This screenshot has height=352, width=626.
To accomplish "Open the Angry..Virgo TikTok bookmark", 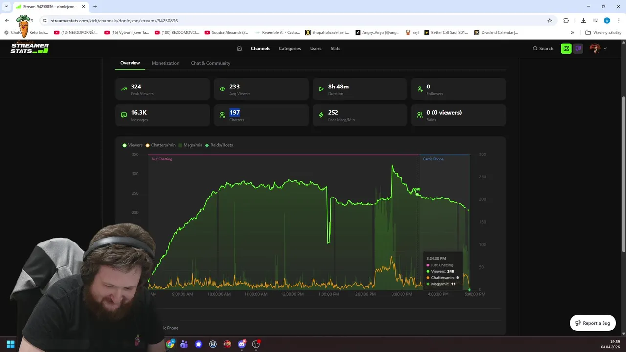I will click(x=377, y=33).
